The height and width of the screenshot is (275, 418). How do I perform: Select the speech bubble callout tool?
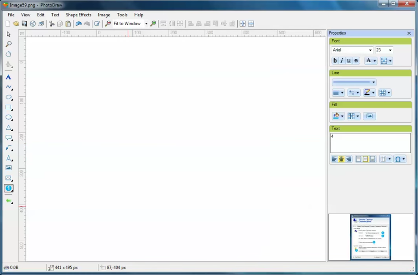point(8,138)
